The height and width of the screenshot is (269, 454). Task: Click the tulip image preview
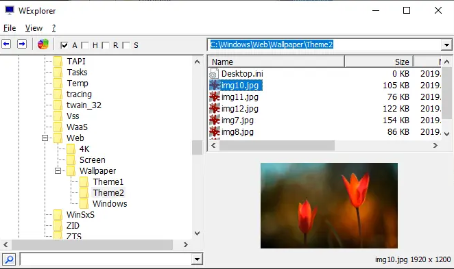(329, 205)
